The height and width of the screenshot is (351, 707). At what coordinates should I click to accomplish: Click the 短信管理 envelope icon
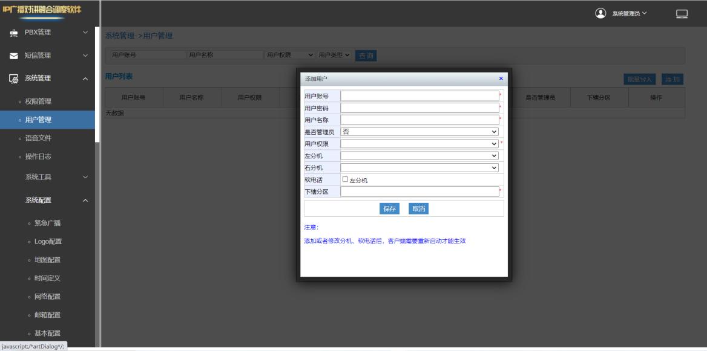point(13,56)
